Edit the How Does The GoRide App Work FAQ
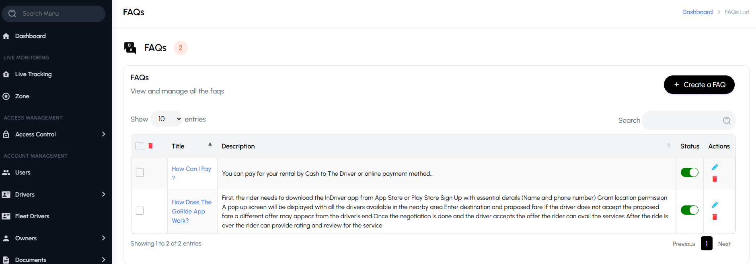756x264 pixels. [715, 205]
